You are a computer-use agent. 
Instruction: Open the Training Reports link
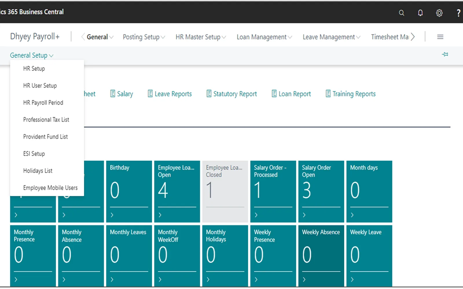[x=354, y=94]
